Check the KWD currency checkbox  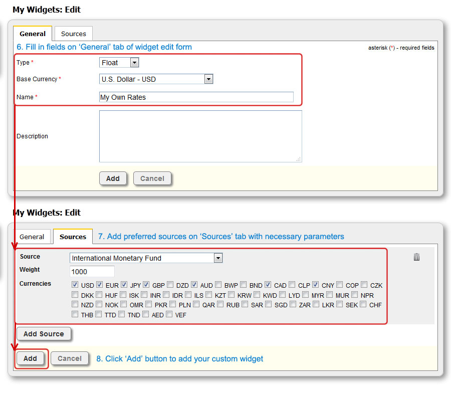257,295
